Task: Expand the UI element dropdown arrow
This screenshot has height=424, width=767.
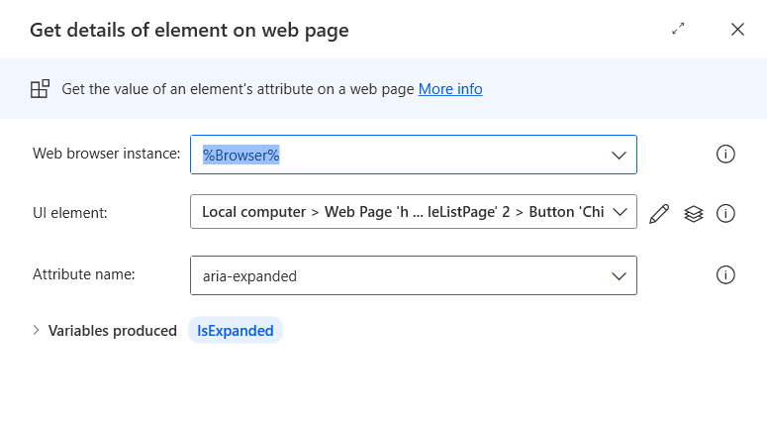Action: 620,212
